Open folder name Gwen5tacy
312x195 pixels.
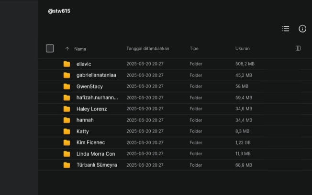[89, 87]
